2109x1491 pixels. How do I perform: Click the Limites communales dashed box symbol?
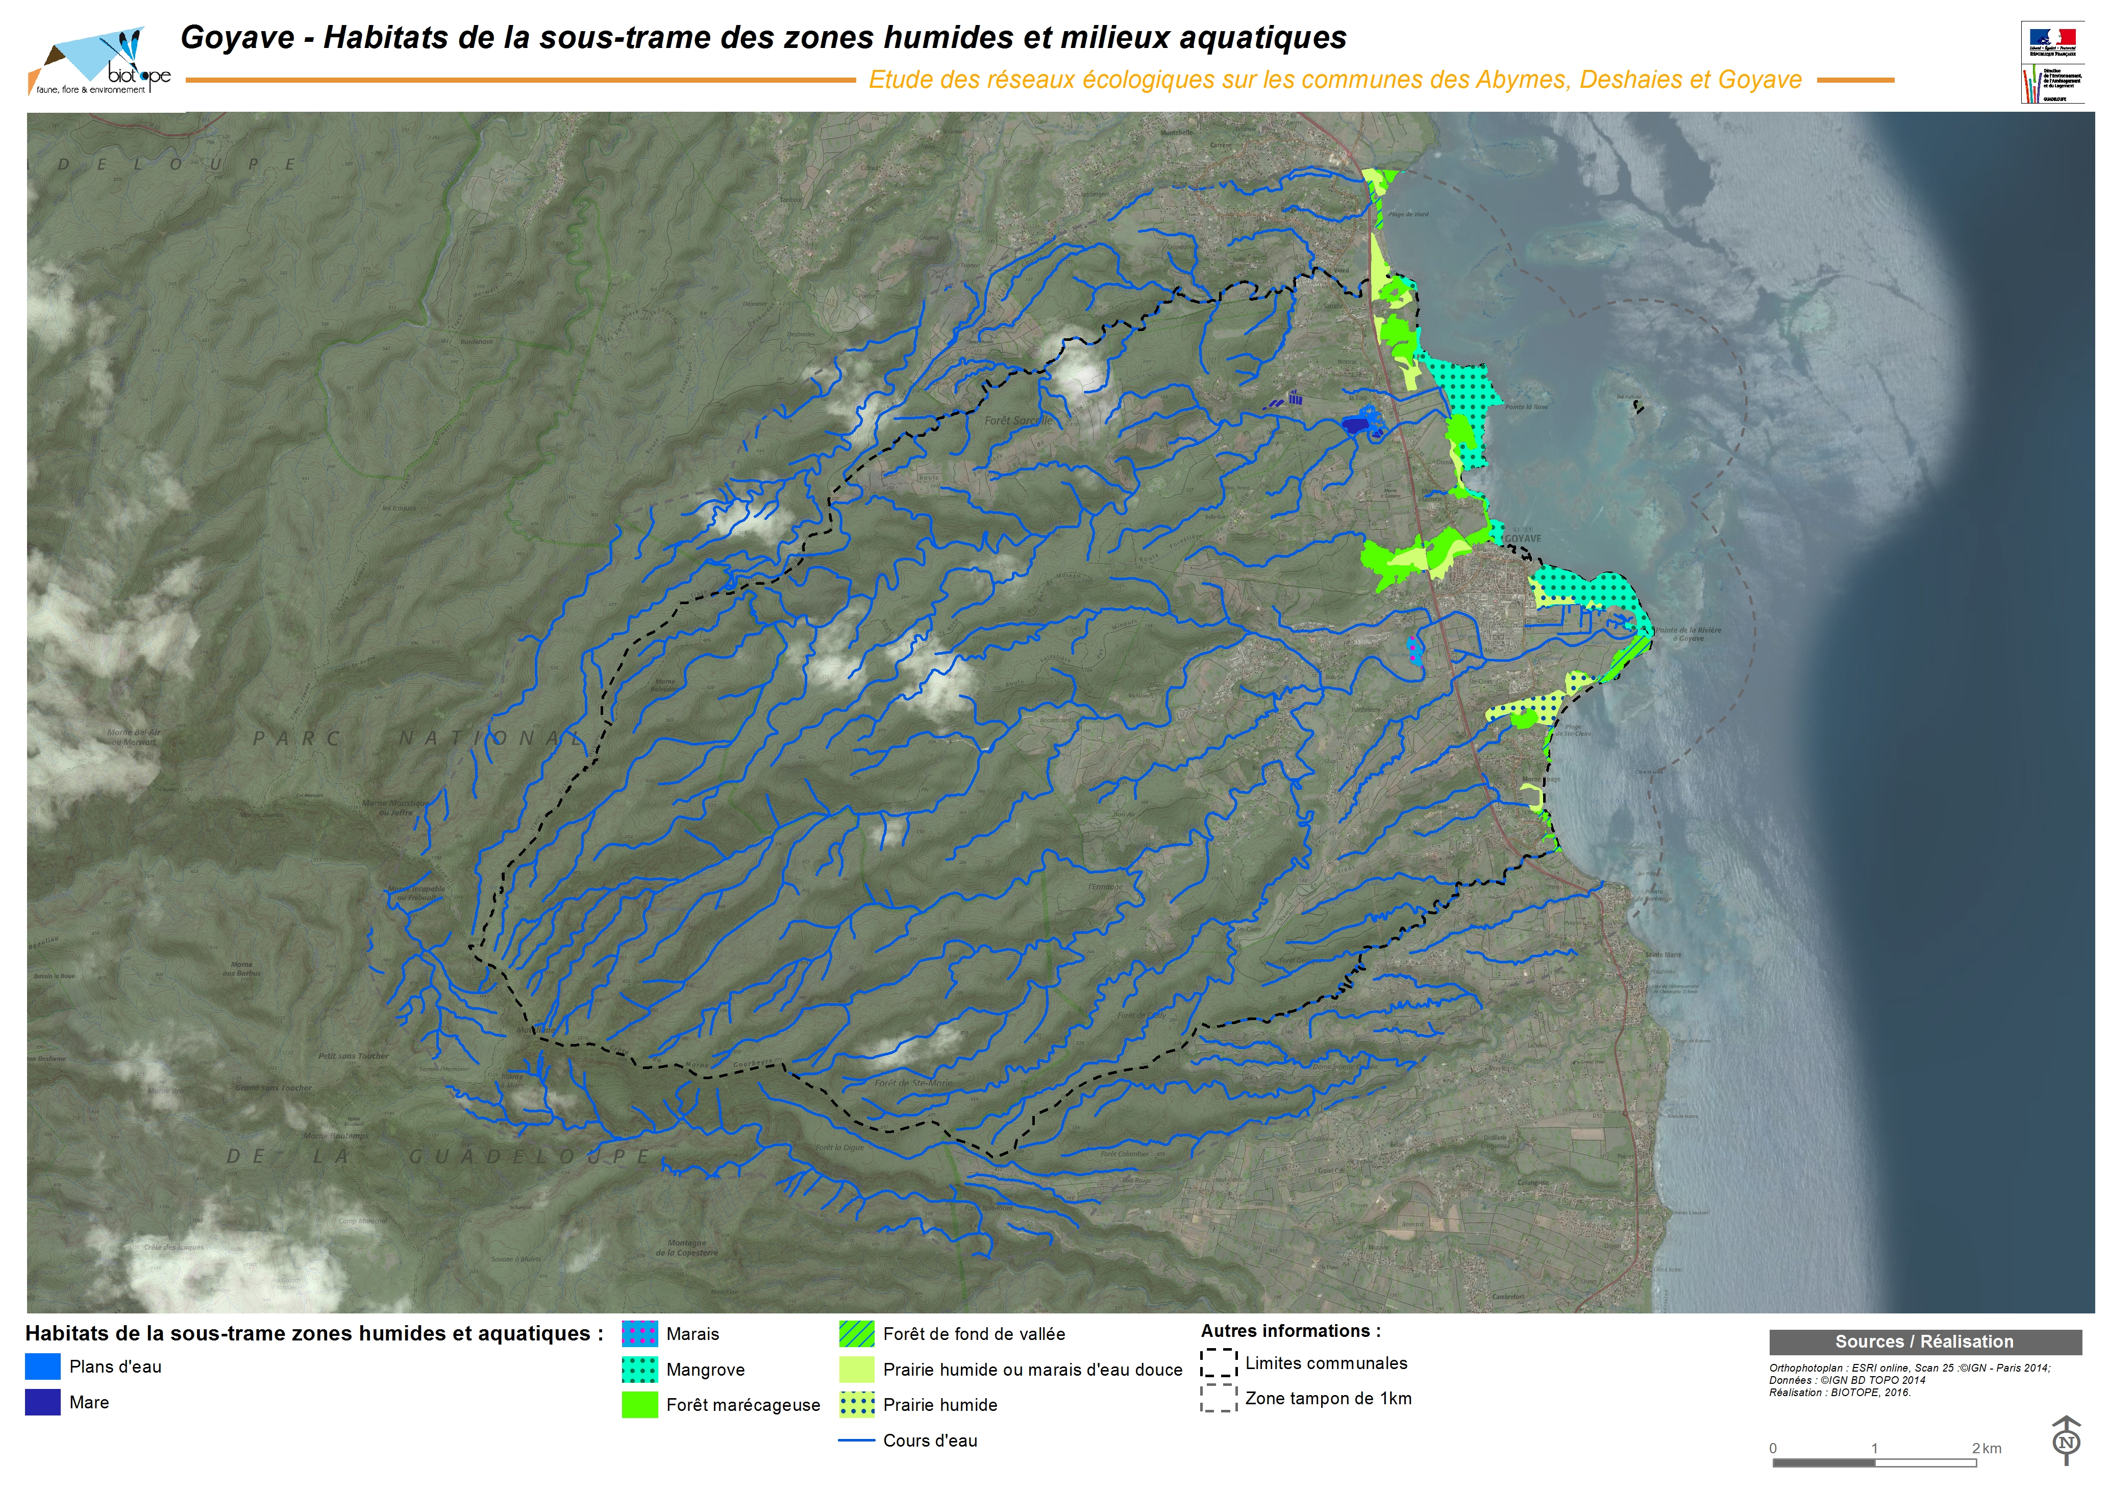click(1218, 1363)
